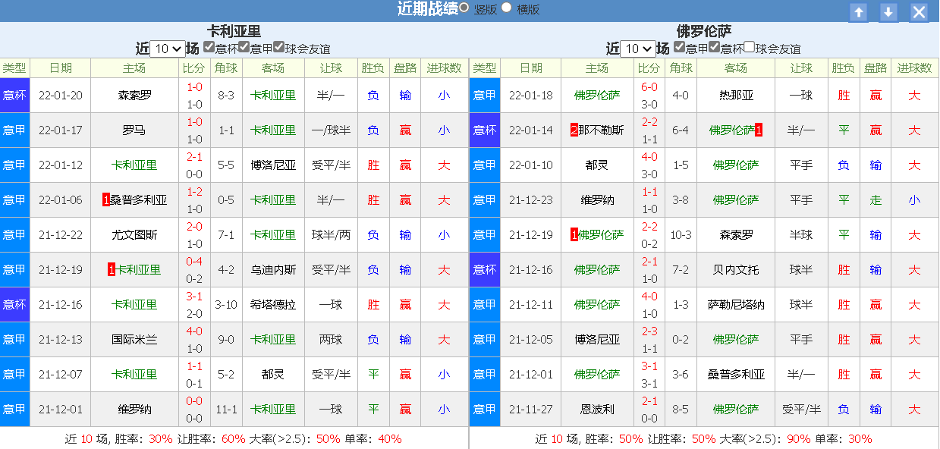Image resolution: width=940 pixels, height=449 pixels.
Task: Click the 10-3 corner count
Action: 681,235
